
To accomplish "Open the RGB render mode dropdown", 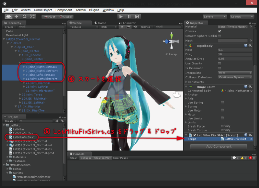I will [x=109, y=27].
